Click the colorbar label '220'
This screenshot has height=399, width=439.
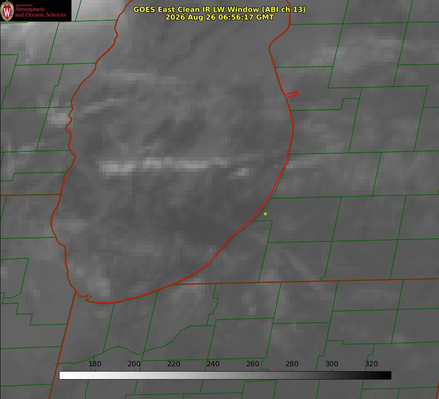173,364
